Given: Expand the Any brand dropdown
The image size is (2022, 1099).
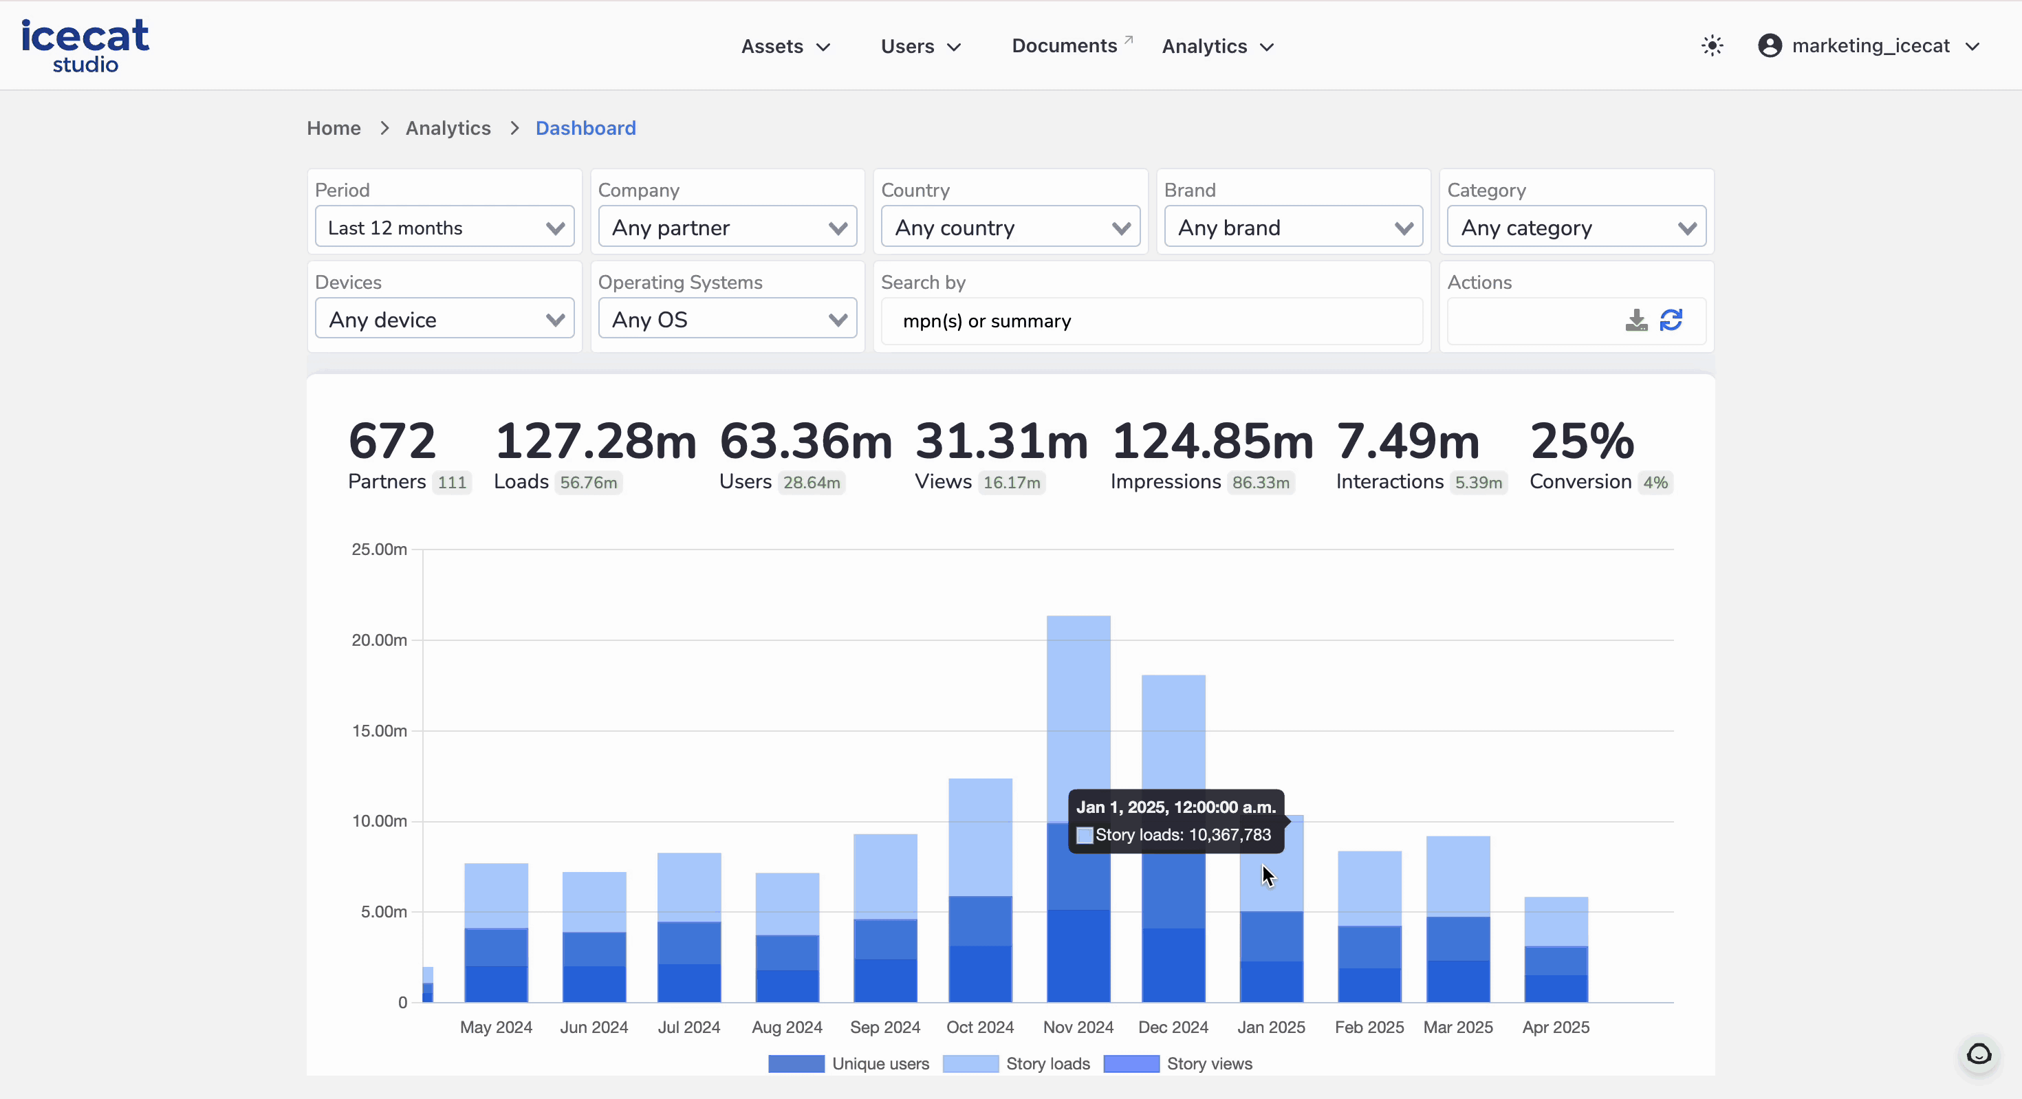Looking at the screenshot, I should [x=1293, y=227].
